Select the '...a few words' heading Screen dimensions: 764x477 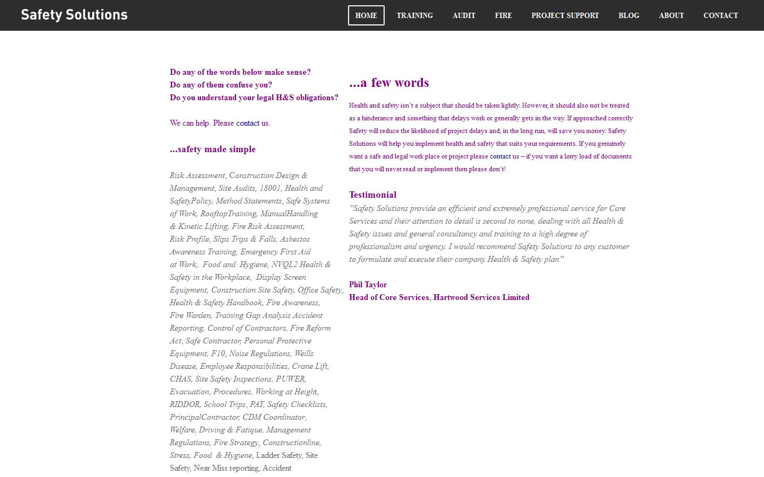pyautogui.click(x=389, y=83)
